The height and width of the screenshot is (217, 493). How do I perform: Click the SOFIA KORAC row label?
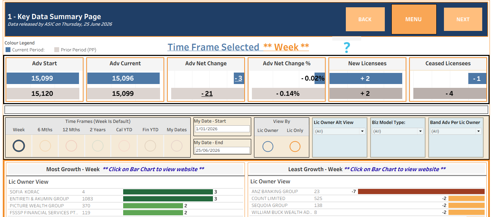click(x=24, y=192)
